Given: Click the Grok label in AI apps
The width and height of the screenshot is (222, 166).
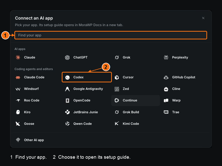Looking at the screenshot, I should (x=126, y=58).
